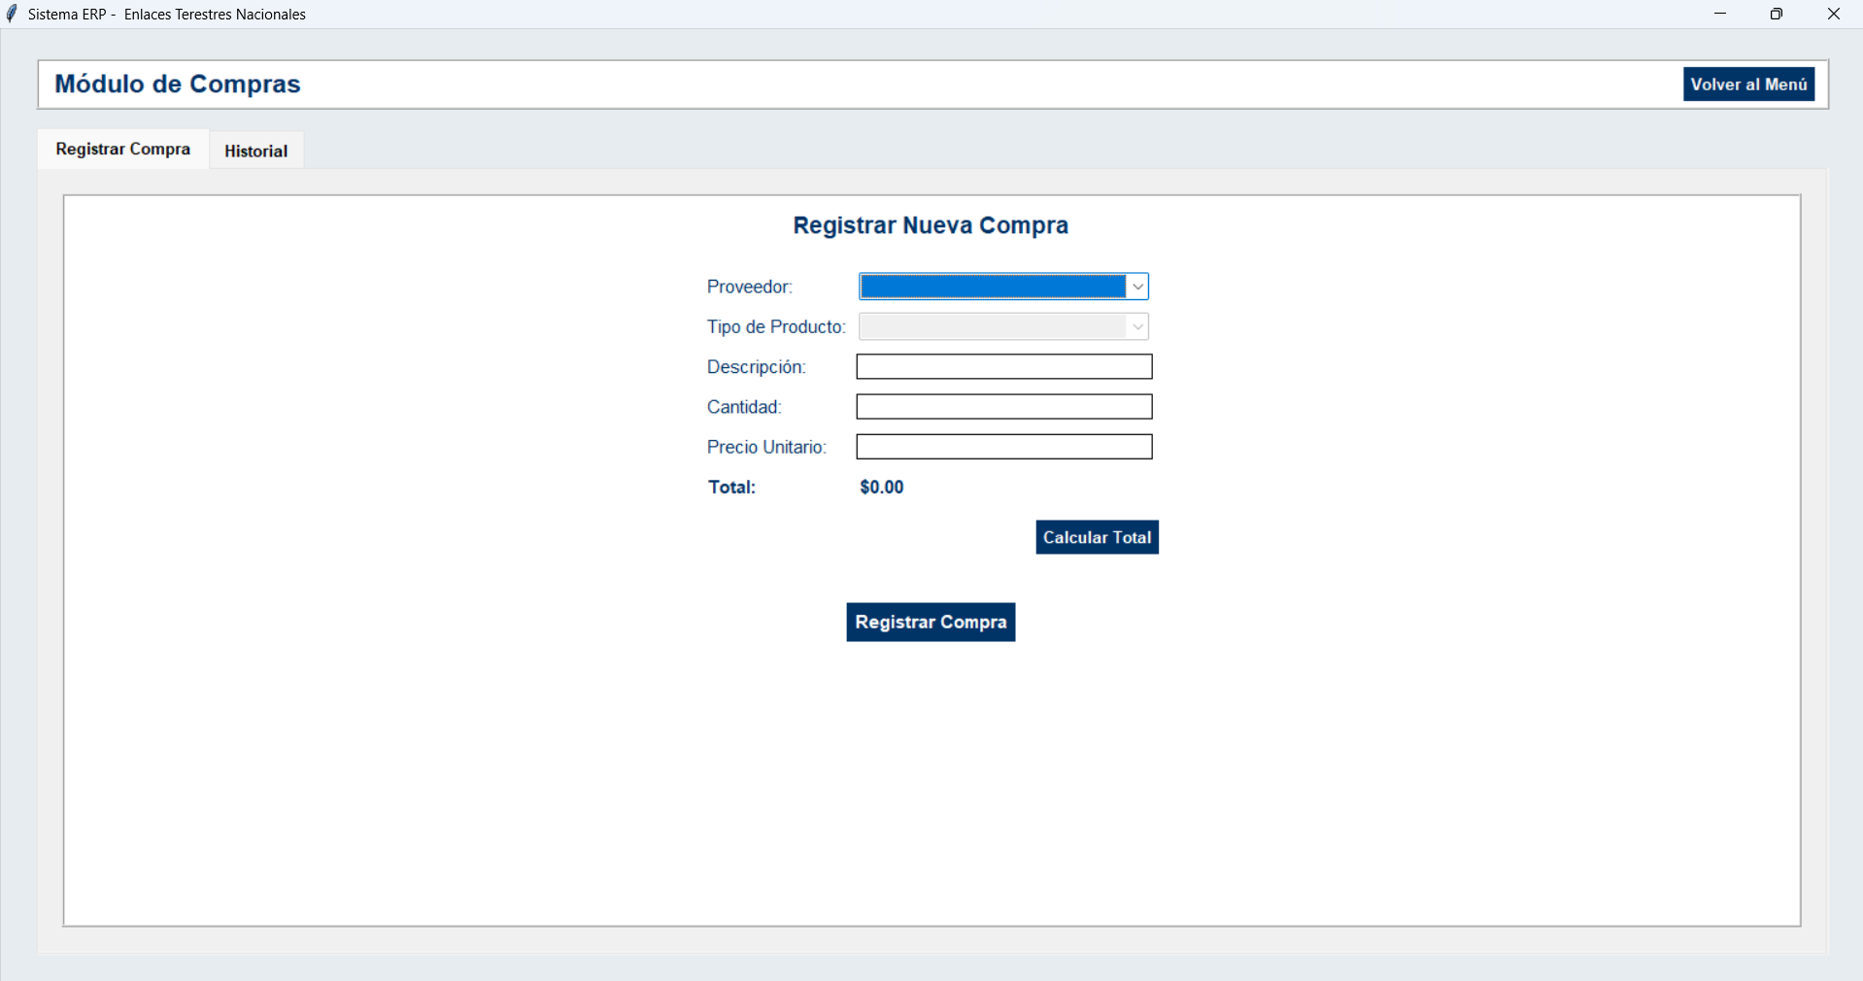Focus the Descripción input field
The height and width of the screenshot is (981, 1863).
point(1004,366)
